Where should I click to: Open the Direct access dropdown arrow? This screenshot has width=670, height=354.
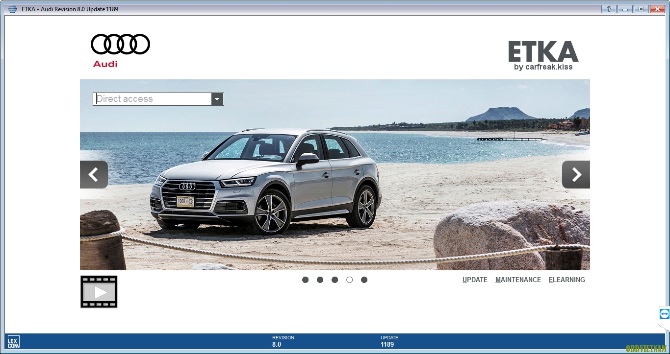pyautogui.click(x=217, y=99)
